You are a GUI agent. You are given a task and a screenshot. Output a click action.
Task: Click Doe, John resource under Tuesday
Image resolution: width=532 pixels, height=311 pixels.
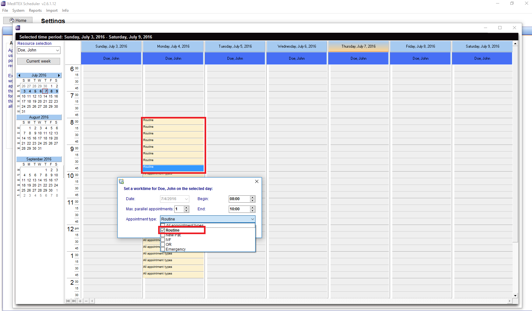235,58
